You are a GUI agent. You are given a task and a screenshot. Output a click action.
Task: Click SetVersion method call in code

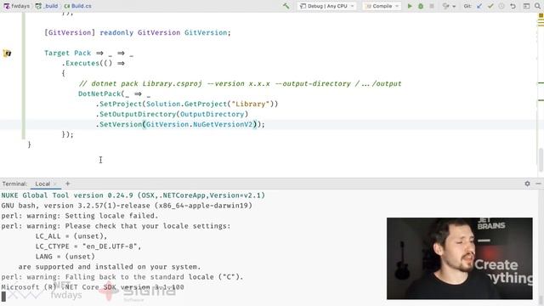[x=121, y=124]
